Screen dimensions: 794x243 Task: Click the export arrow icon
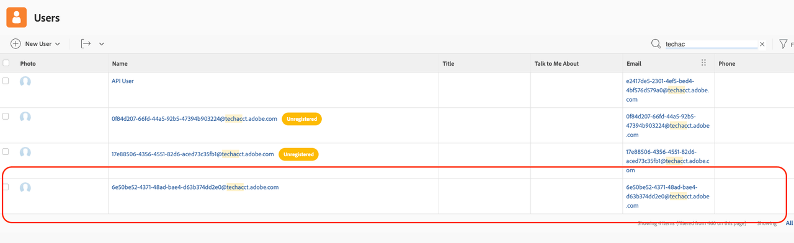pyautogui.click(x=86, y=43)
